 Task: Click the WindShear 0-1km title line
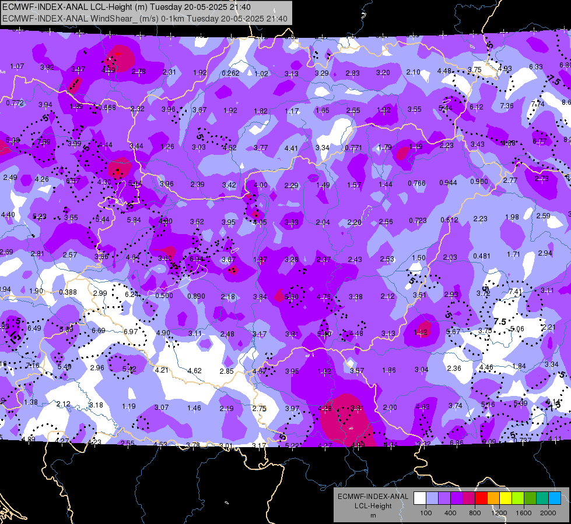[x=145, y=19]
